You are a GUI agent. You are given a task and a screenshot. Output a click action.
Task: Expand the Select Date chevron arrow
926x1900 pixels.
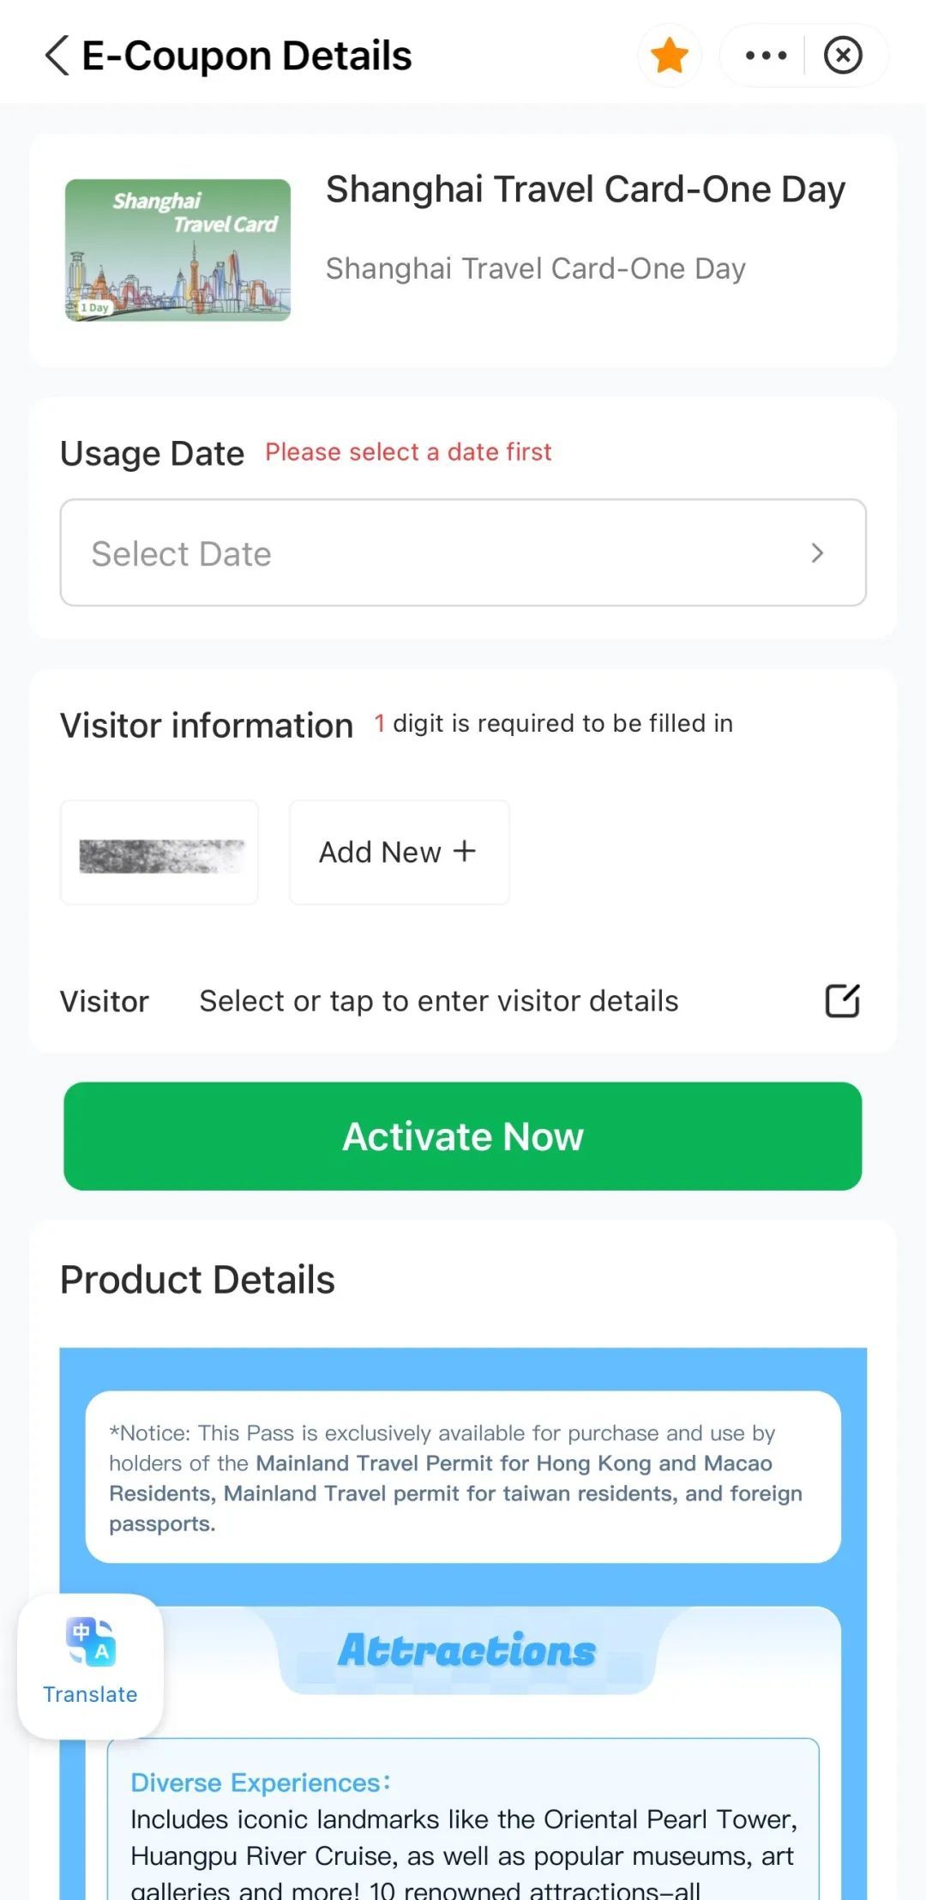tap(817, 553)
